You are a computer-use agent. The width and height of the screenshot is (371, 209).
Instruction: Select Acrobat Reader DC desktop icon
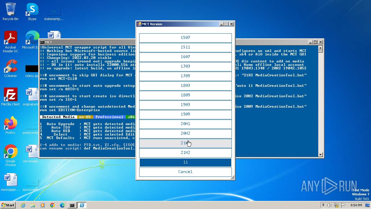[x=10, y=42]
